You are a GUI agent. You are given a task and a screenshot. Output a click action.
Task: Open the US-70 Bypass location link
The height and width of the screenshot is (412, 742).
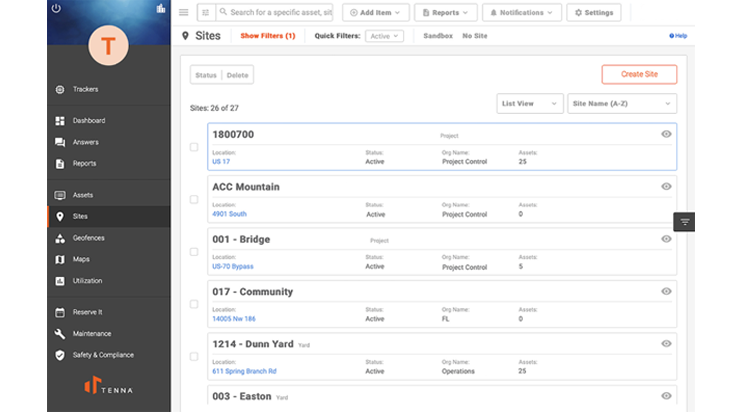click(x=233, y=266)
